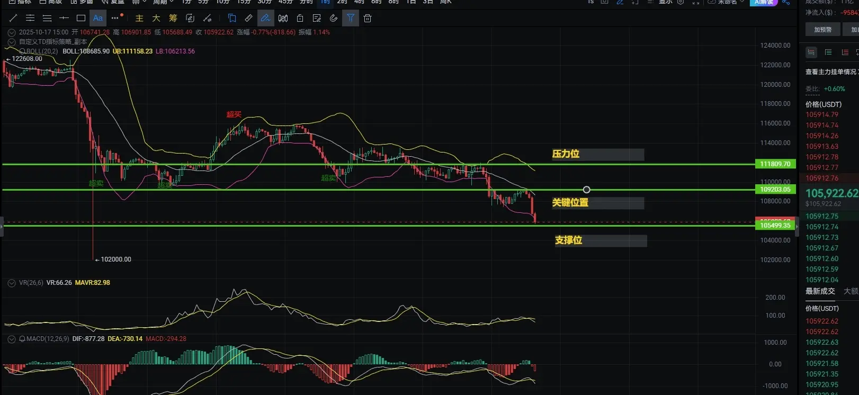Viewport: 859px width, 395px height.
Task: Select the parallel channel lines tool
Action: (x=30, y=18)
